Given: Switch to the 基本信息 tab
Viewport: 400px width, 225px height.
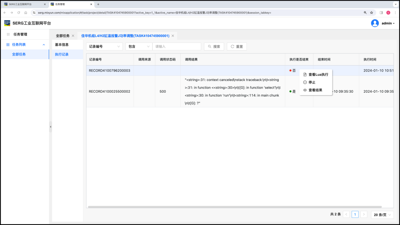Looking at the screenshot, I should (62, 45).
